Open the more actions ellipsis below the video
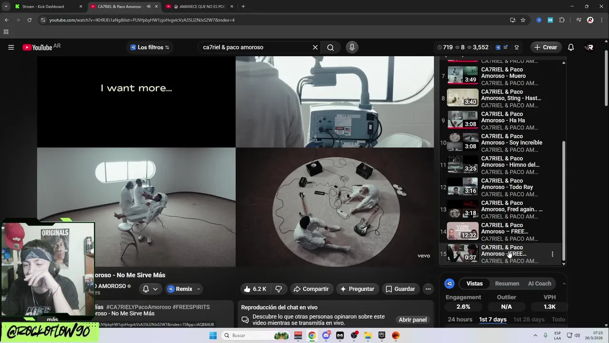609x343 pixels. (428, 289)
